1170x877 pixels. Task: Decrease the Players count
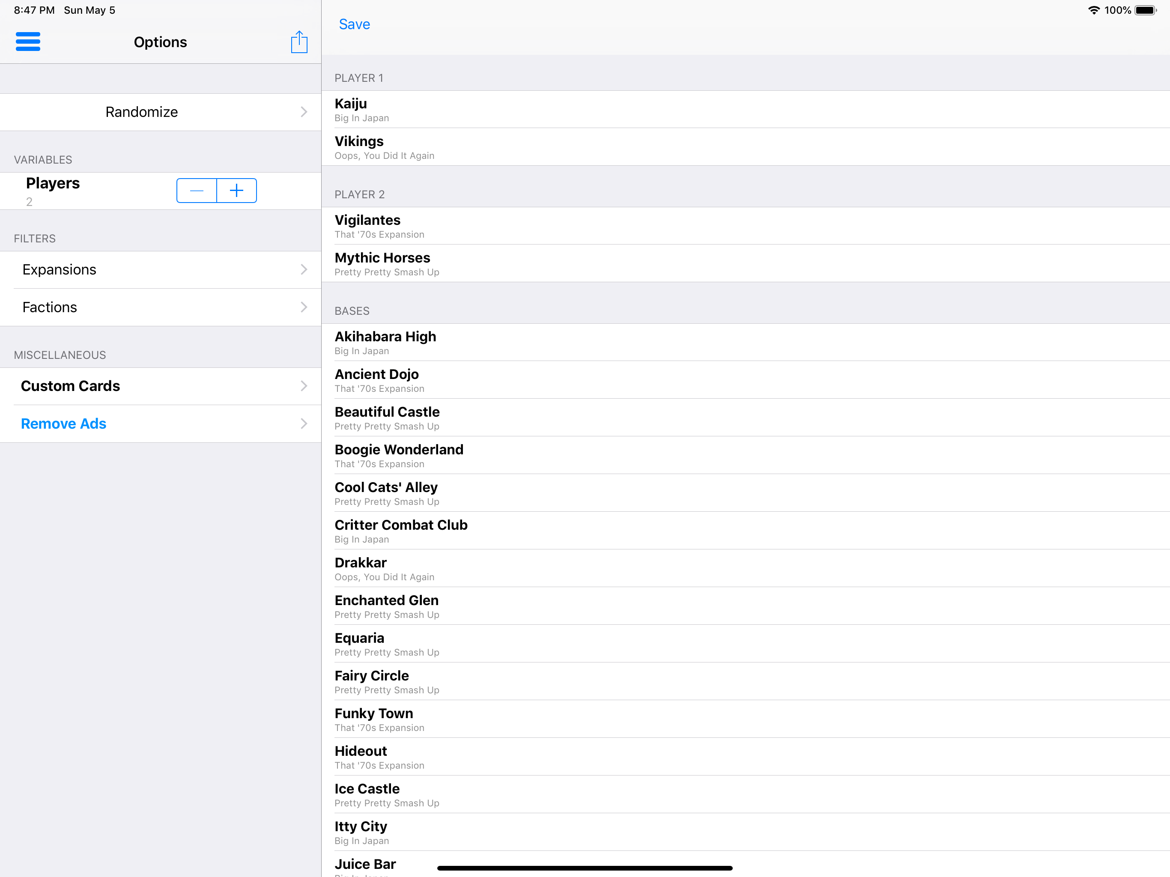[x=197, y=191]
